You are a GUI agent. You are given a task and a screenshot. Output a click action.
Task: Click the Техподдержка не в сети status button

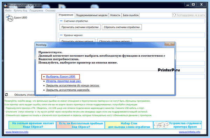[x=189, y=15]
